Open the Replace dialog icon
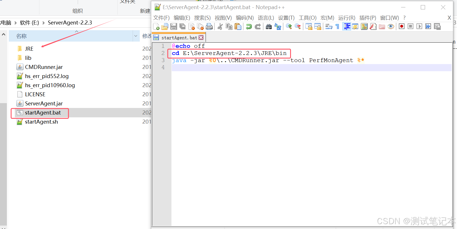457x229 pixels. point(278,26)
